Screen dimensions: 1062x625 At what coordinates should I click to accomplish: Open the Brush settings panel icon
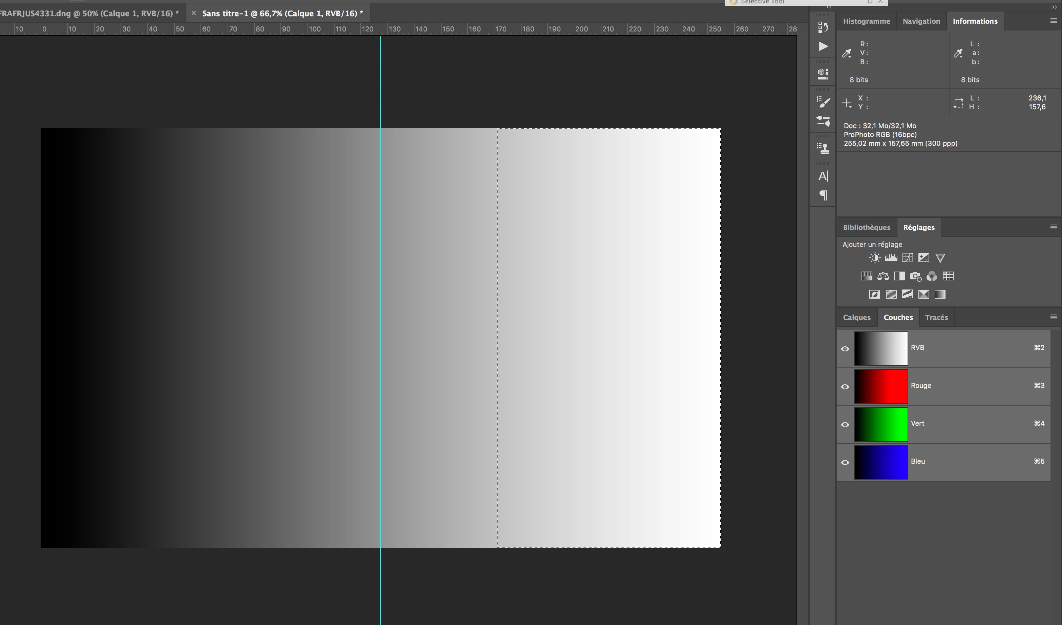pos(823,102)
